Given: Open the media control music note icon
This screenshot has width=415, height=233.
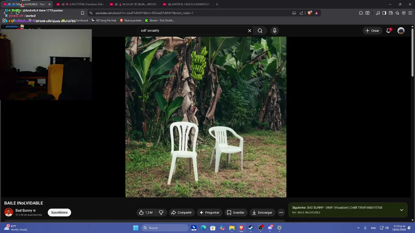Looking at the screenshot, I should 378,13.
